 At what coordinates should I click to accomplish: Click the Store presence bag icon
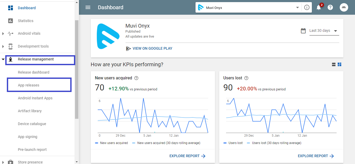tap(11, 162)
